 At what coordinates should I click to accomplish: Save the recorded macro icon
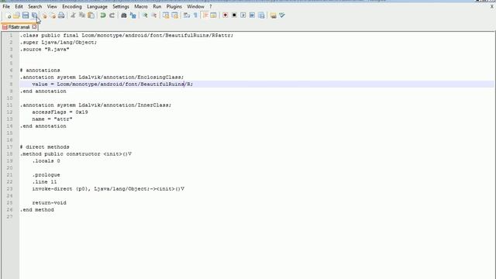pos(261,15)
